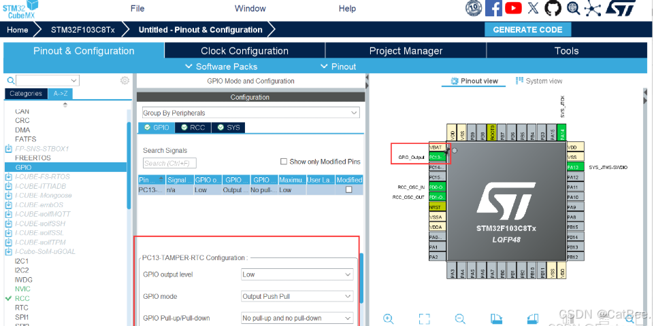Screen dimensions: 654x326
Task: Click the GPIO configuration panel scrollbar
Action: [x=361, y=278]
